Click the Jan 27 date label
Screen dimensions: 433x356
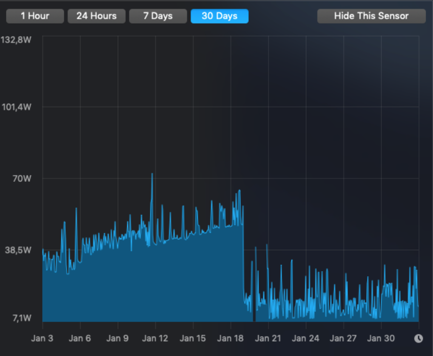(x=343, y=338)
